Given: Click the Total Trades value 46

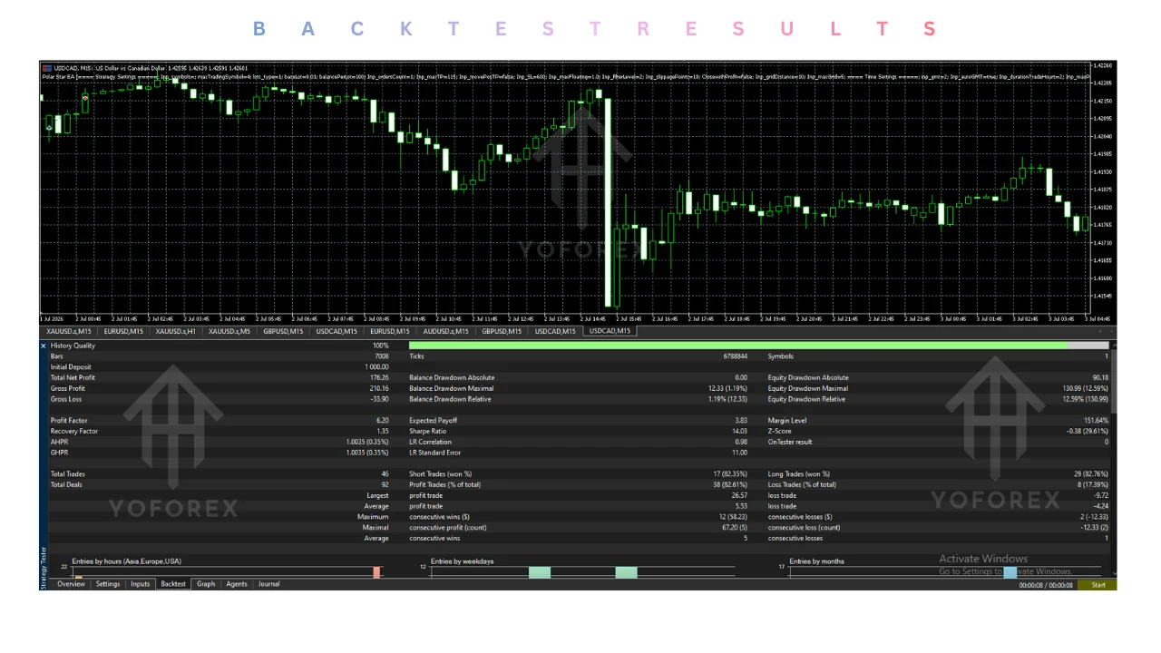Looking at the screenshot, I should pyautogui.click(x=385, y=473).
